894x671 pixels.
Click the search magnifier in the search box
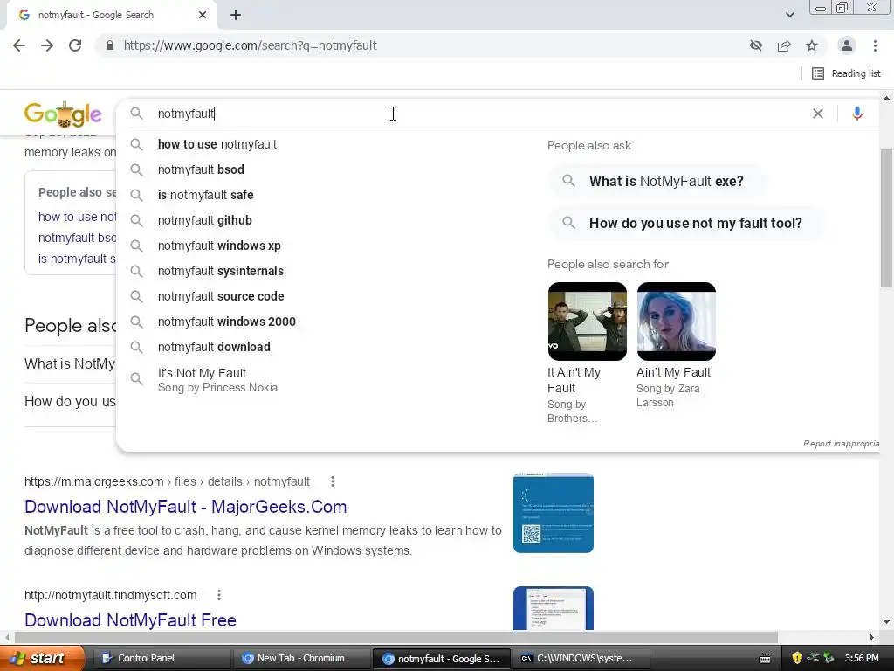(x=136, y=114)
